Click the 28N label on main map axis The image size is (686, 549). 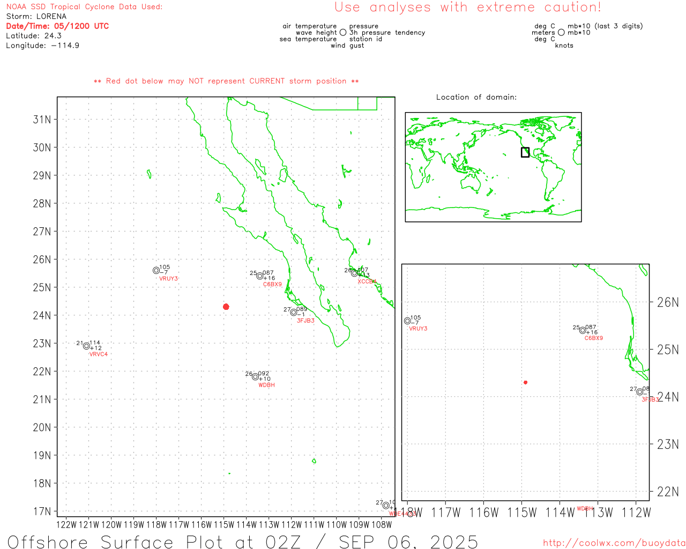pyautogui.click(x=42, y=203)
